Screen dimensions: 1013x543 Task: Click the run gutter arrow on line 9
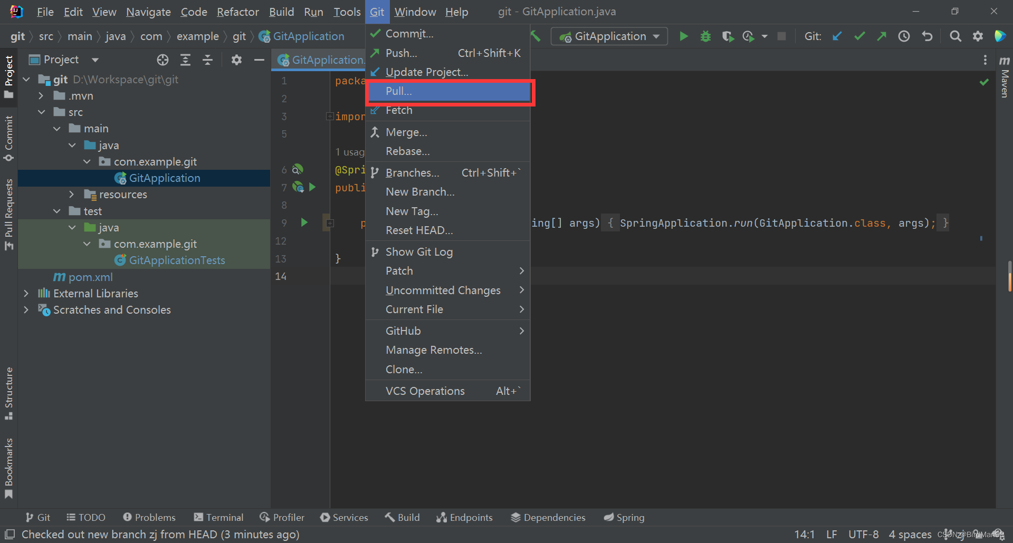pyautogui.click(x=304, y=222)
